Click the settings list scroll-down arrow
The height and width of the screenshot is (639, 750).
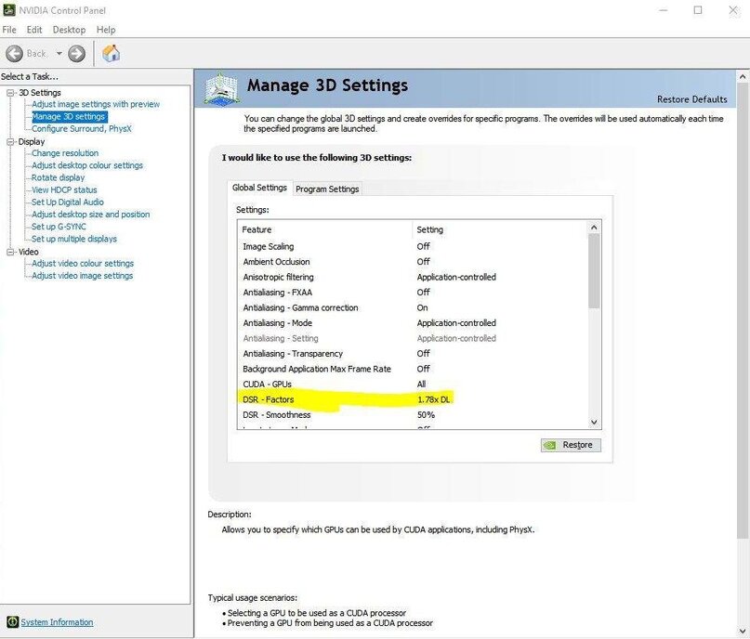(594, 422)
